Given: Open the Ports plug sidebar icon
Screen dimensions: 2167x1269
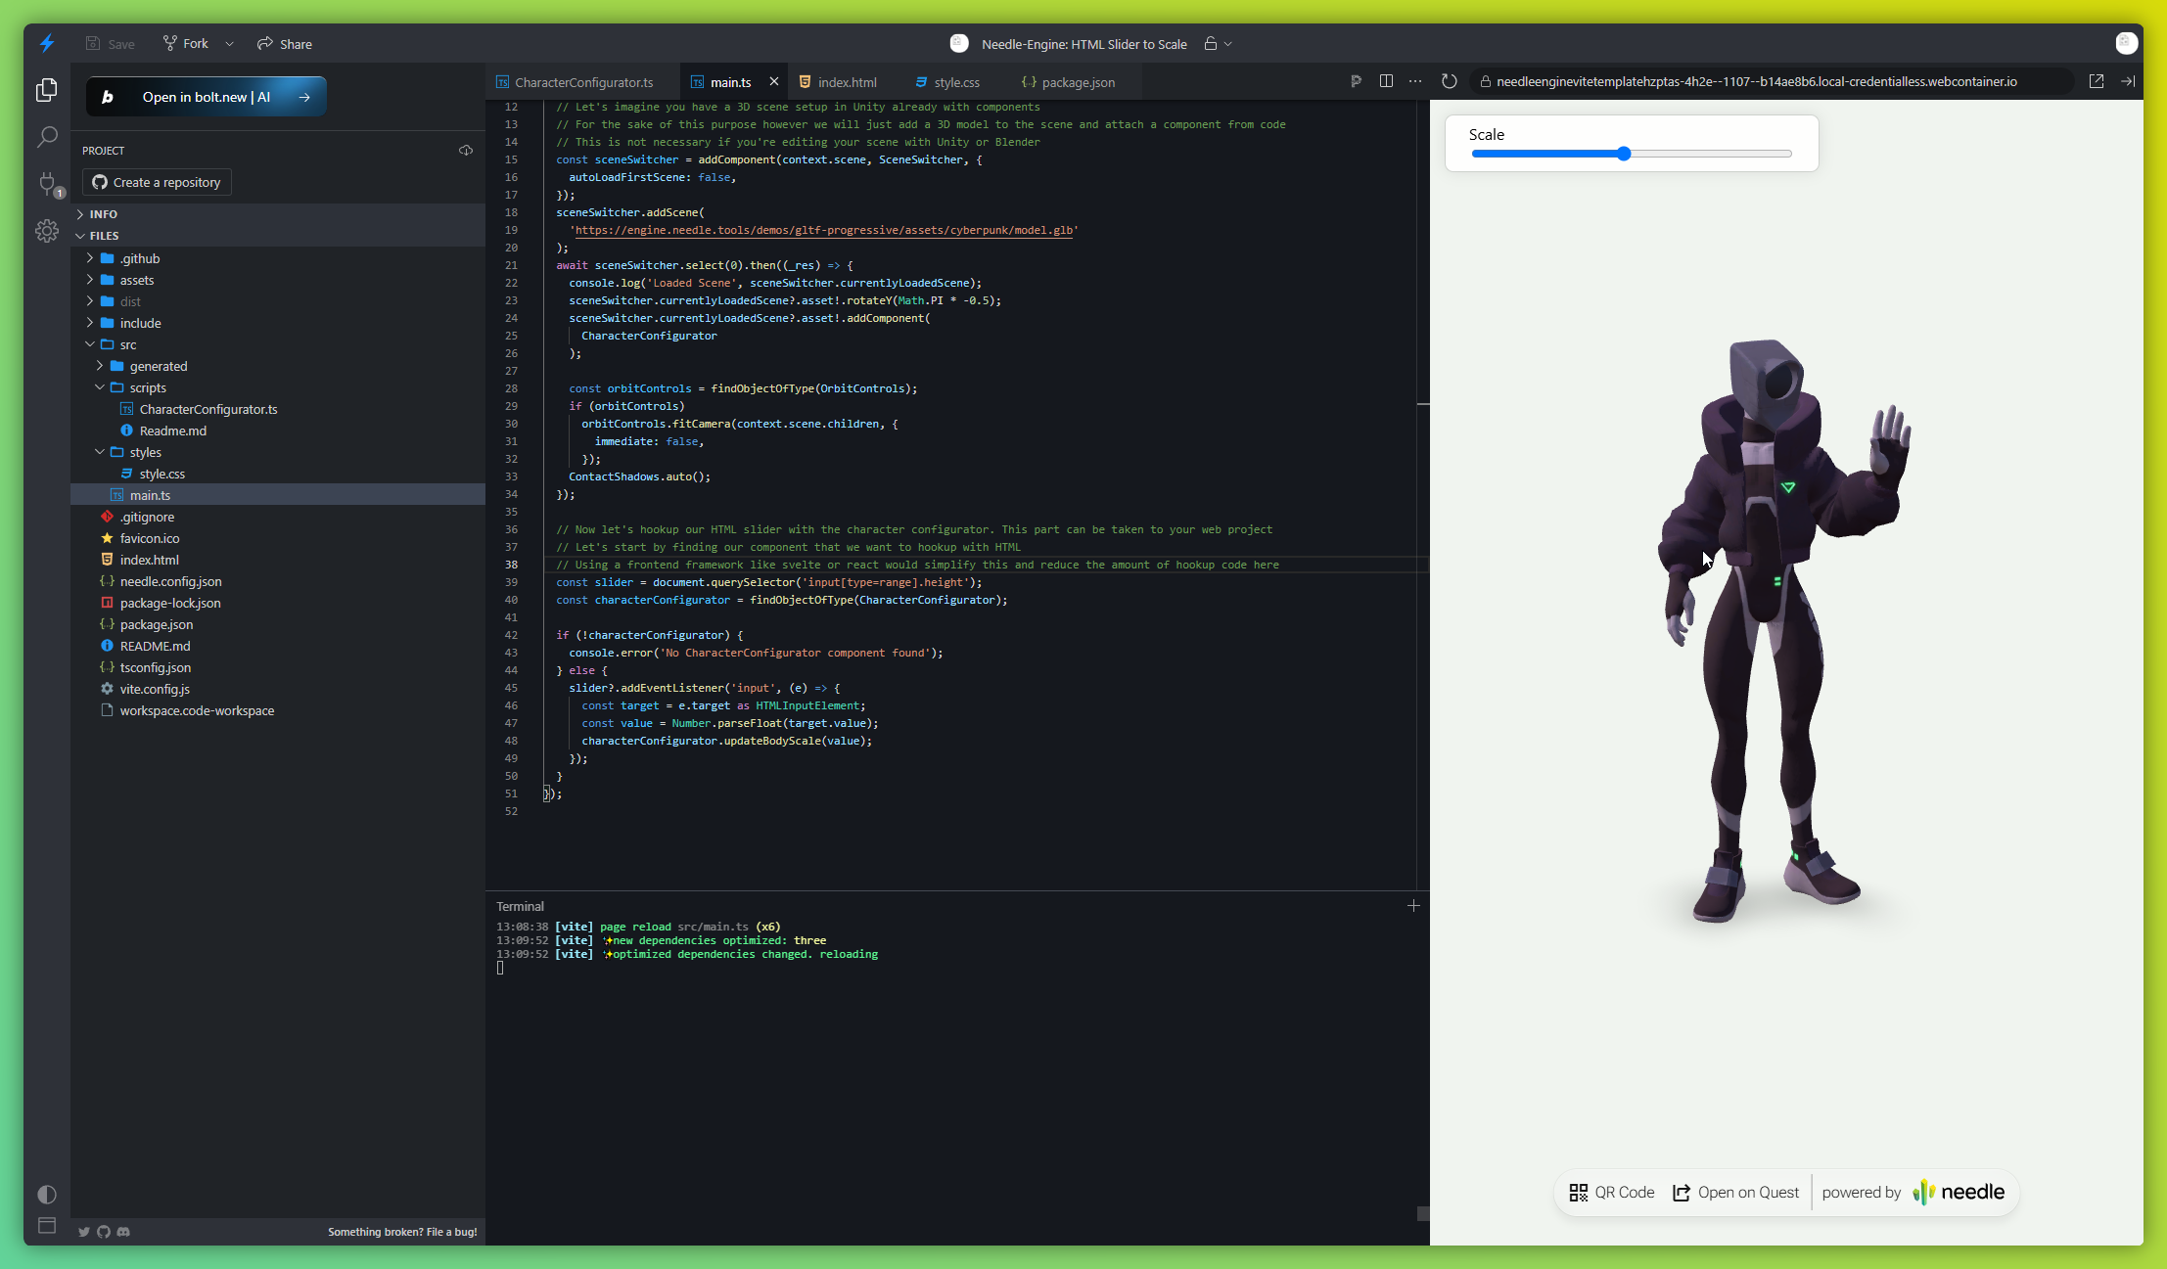Looking at the screenshot, I should 46,183.
